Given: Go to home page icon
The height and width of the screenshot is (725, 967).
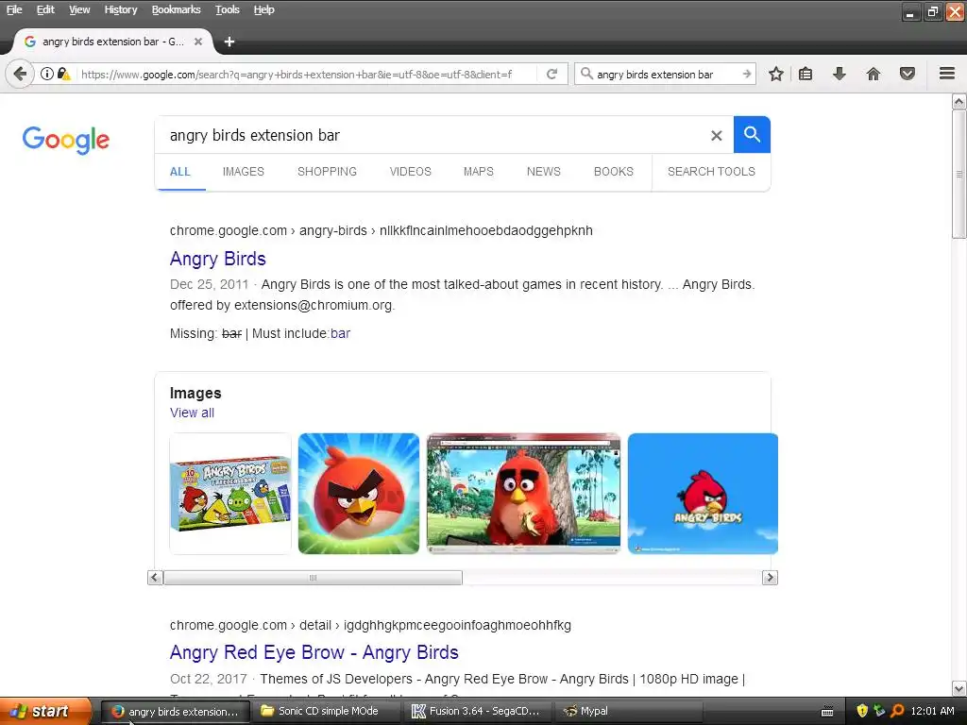Looking at the screenshot, I should click(x=874, y=74).
